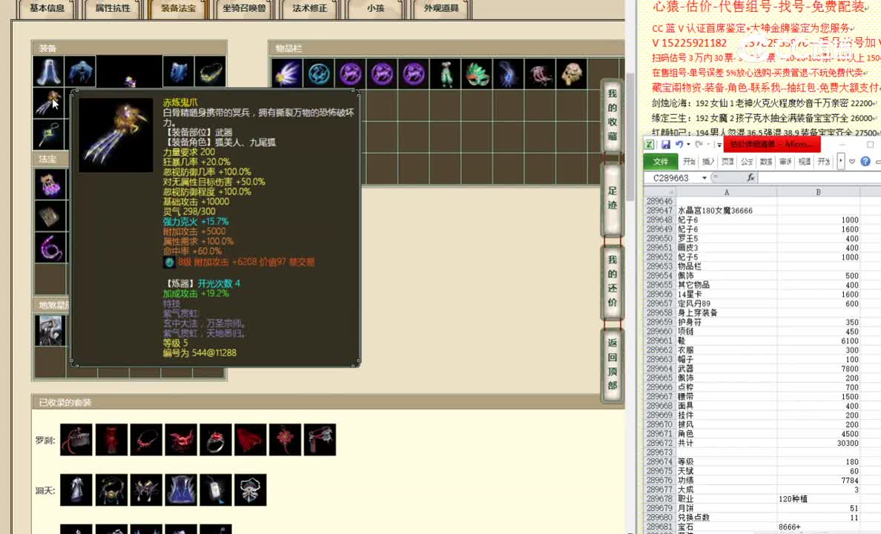The image size is (881, 534).
Task: Open the Excel 文件 menu
Action: 661,162
